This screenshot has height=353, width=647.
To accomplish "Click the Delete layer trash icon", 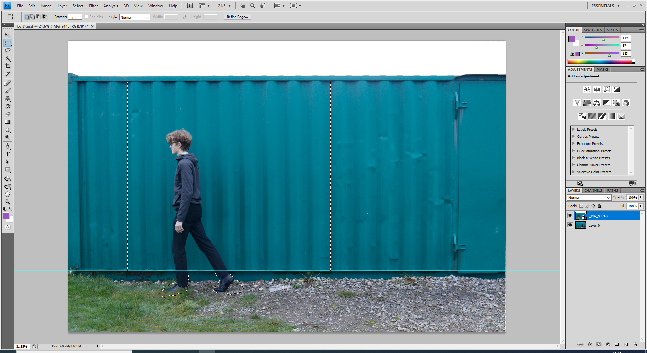I will tap(635, 344).
